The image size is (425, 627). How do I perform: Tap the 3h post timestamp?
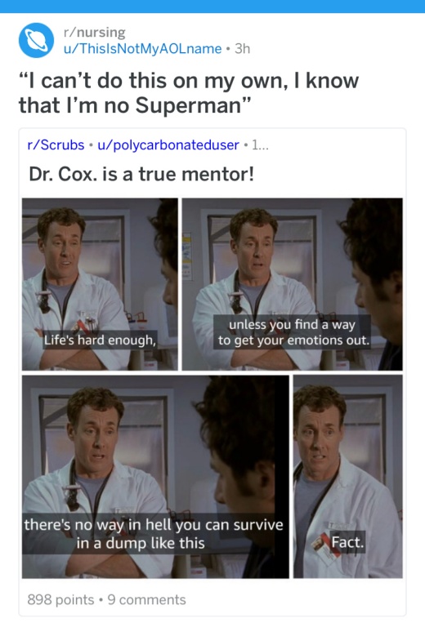coord(242,48)
